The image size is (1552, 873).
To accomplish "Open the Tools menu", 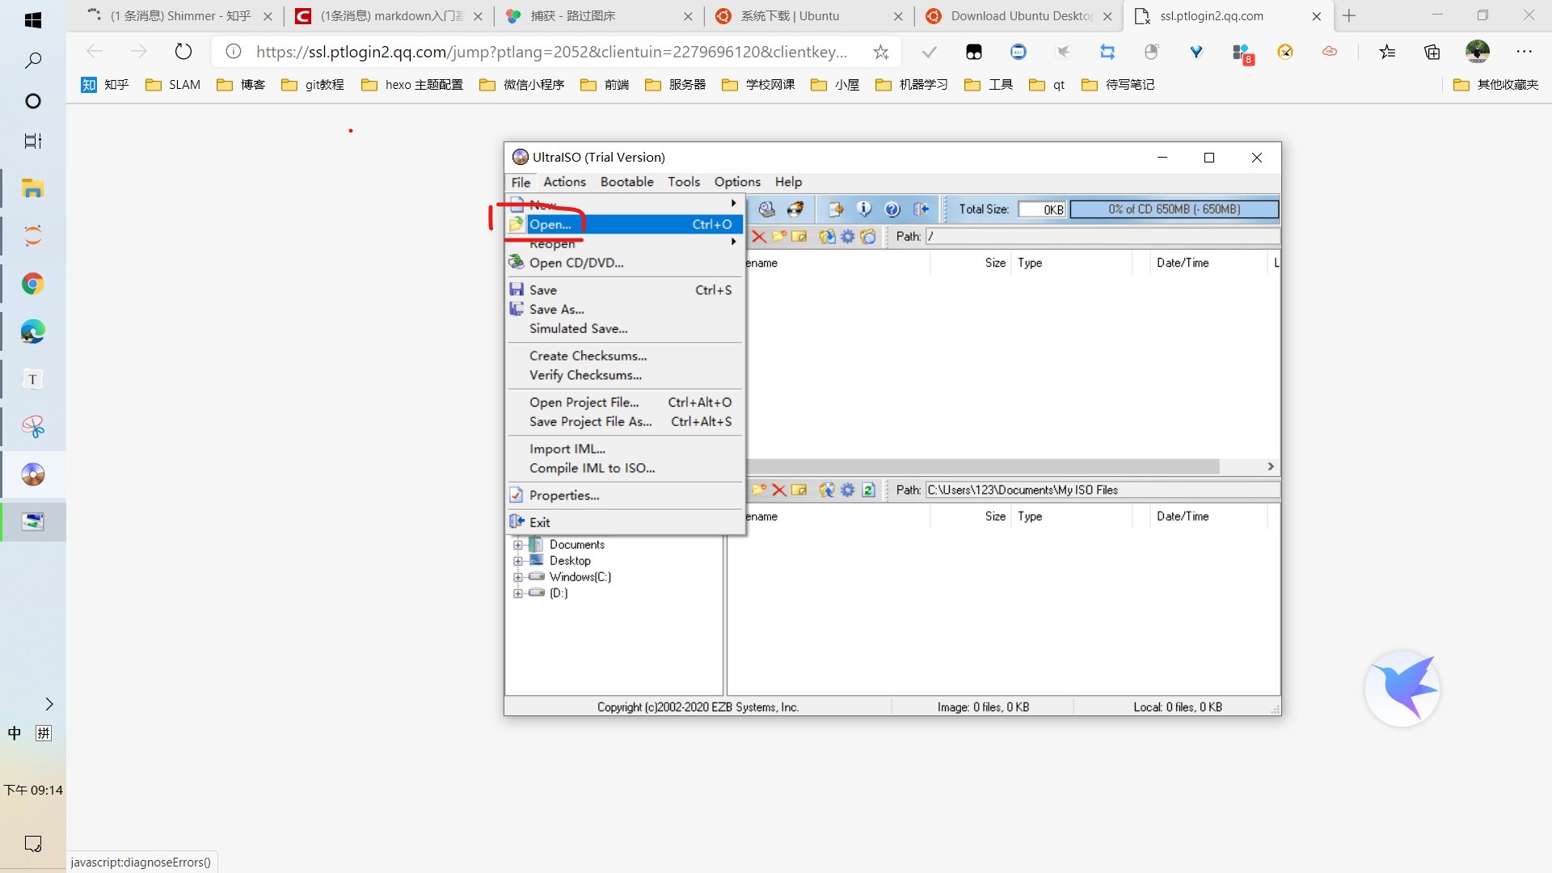I will (684, 182).
